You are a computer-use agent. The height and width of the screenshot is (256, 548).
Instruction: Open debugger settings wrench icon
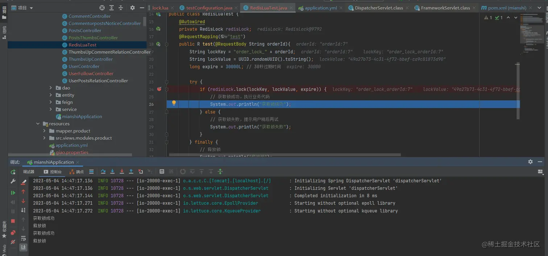click(x=13, y=181)
